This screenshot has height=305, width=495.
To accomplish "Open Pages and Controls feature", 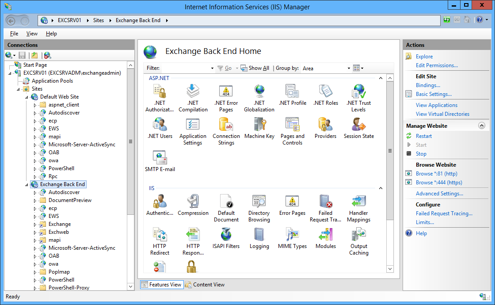I will click(x=292, y=131).
